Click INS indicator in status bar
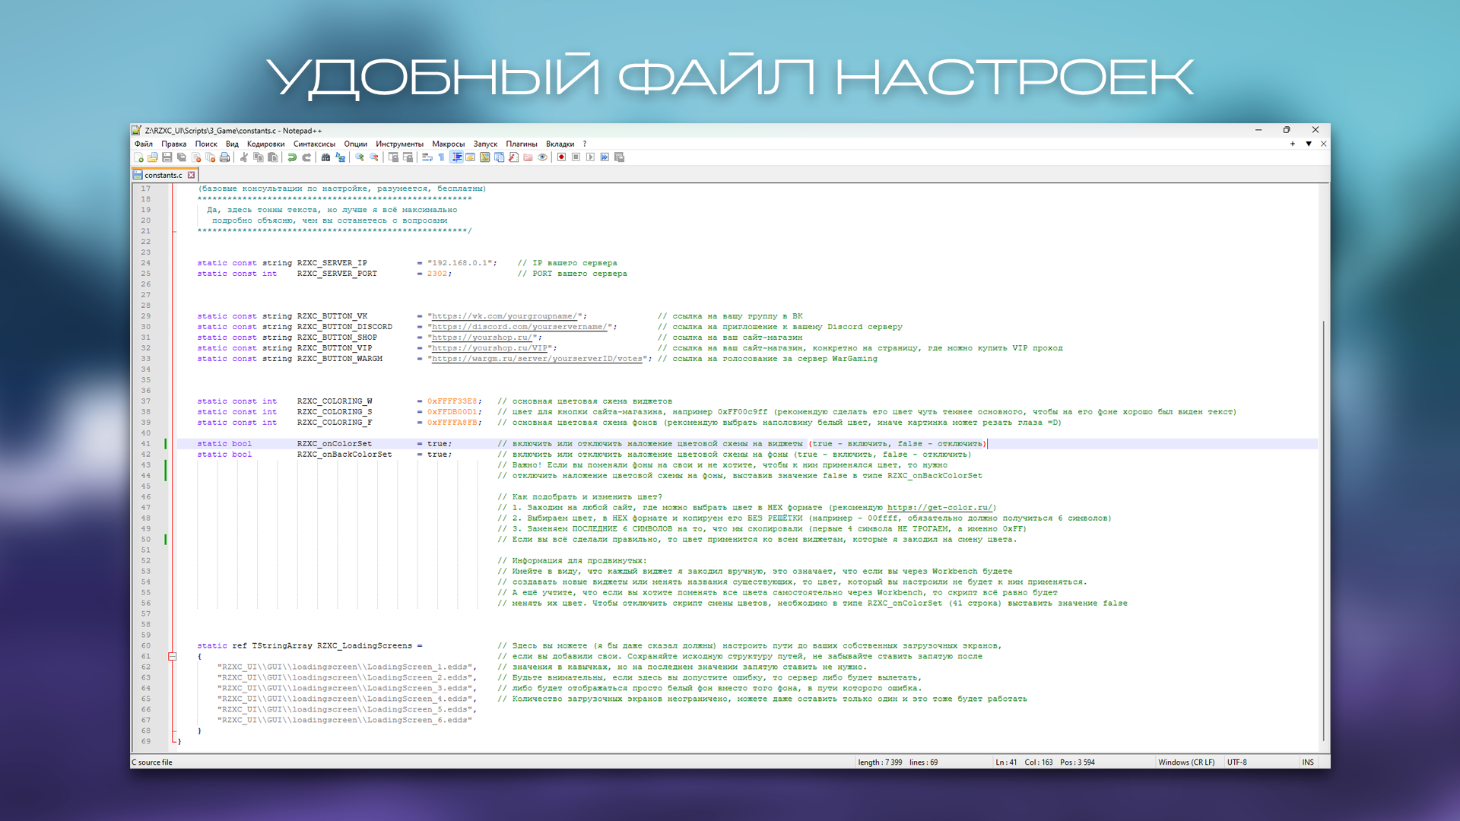 point(1308,762)
